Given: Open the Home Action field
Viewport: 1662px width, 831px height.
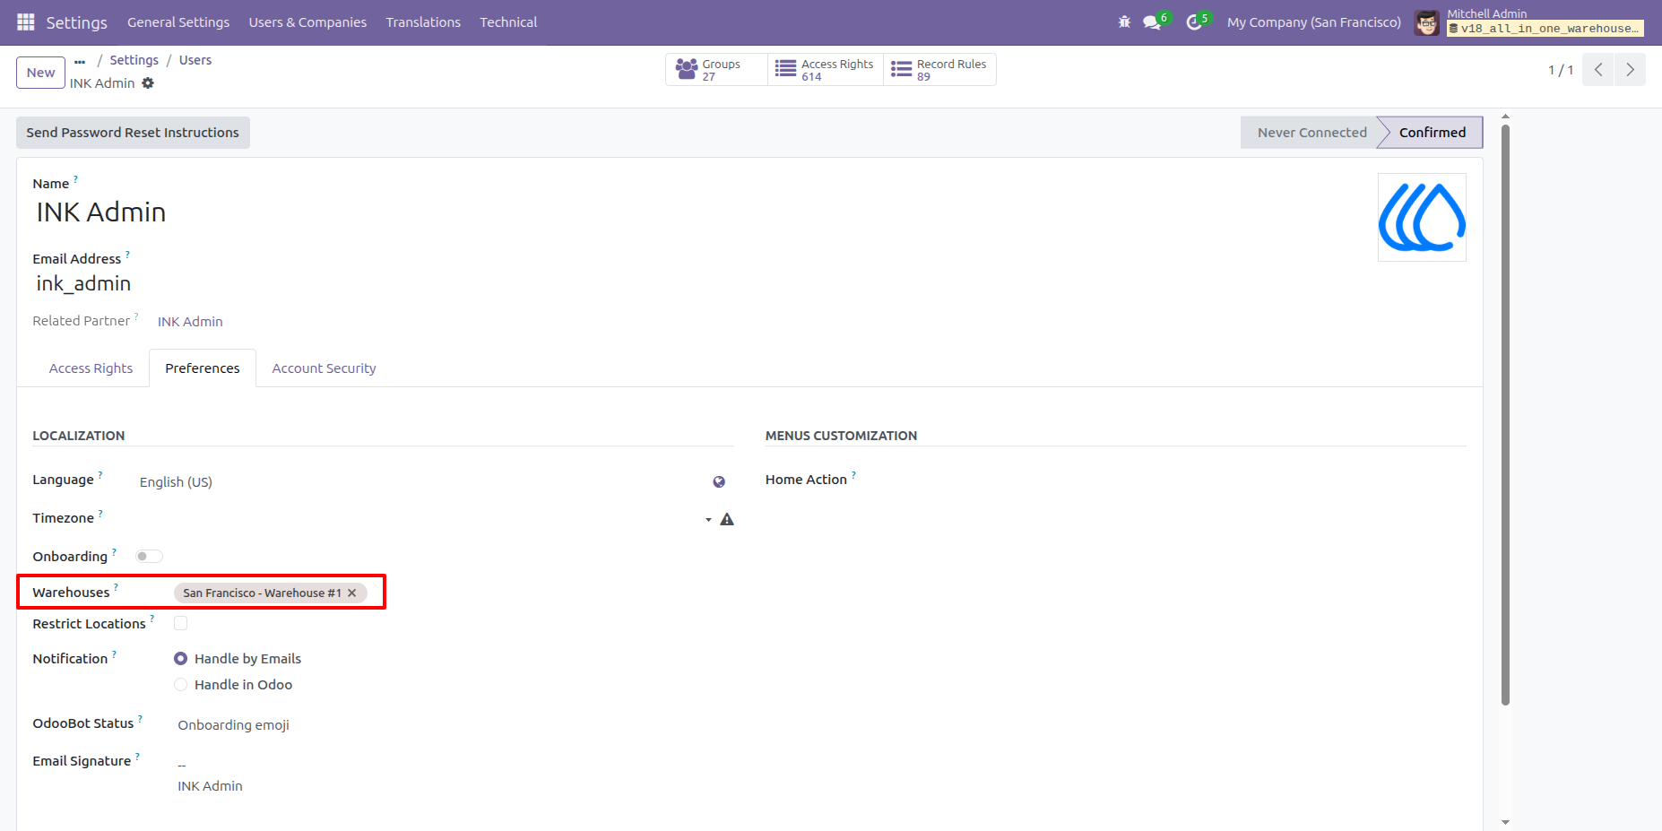Looking at the screenshot, I should point(1168,480).
